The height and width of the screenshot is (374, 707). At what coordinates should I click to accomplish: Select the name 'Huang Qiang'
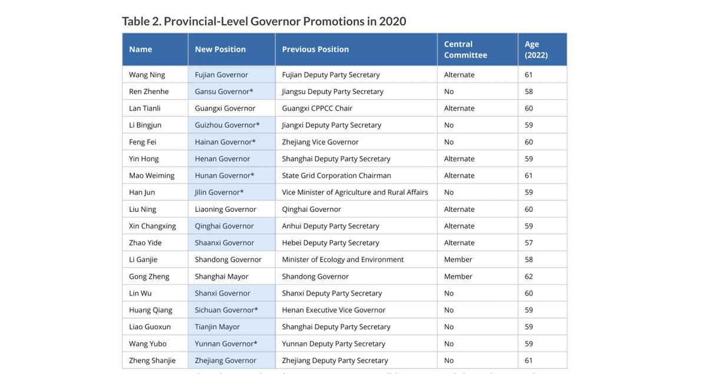point(151,310)
